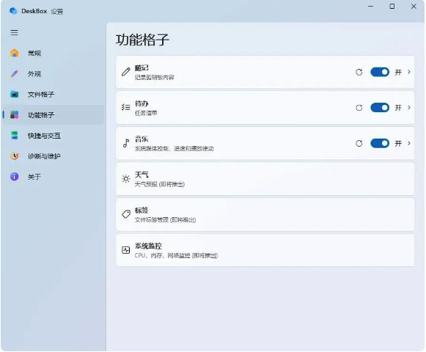The image size is (426, 352).
Task: Click the 快捷与交互 icon
Action: pyautogui.click(x=15, y=136)
